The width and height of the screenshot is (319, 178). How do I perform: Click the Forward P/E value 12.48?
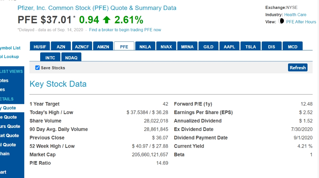point(307,104)
